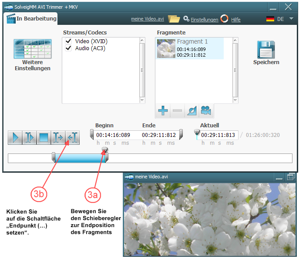Viewport: 299px width, 259px height.
Task: Click the invert fragments icon
Action: (x=191, y=110)
